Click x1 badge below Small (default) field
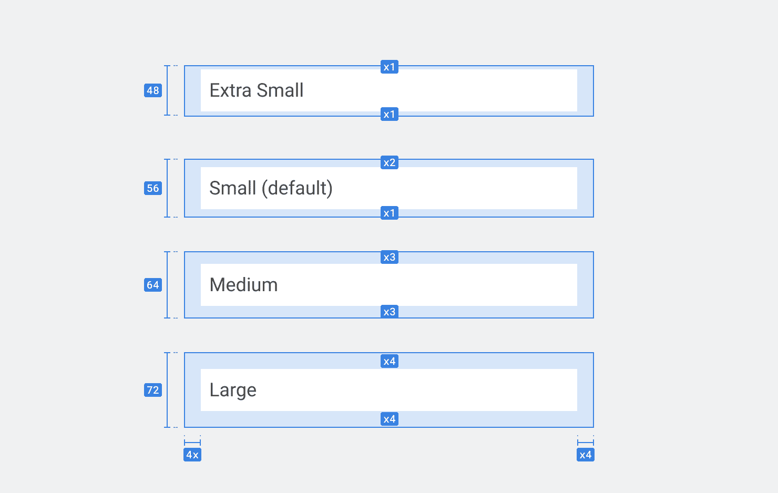778x493 pixels. [x=390, y=213]
